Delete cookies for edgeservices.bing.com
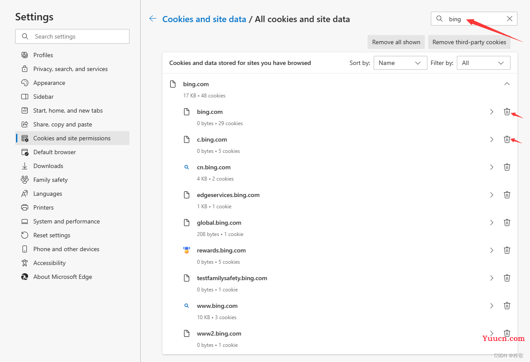The height and width of the screenshot is (362, 530). [507, 195]
